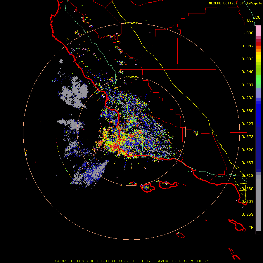
Task: Click the 0.893 scale value
Action: click(x=248, y=59)
